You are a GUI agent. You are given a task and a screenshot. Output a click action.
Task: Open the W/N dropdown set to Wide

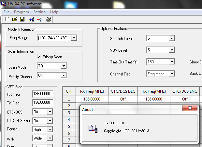50,138
